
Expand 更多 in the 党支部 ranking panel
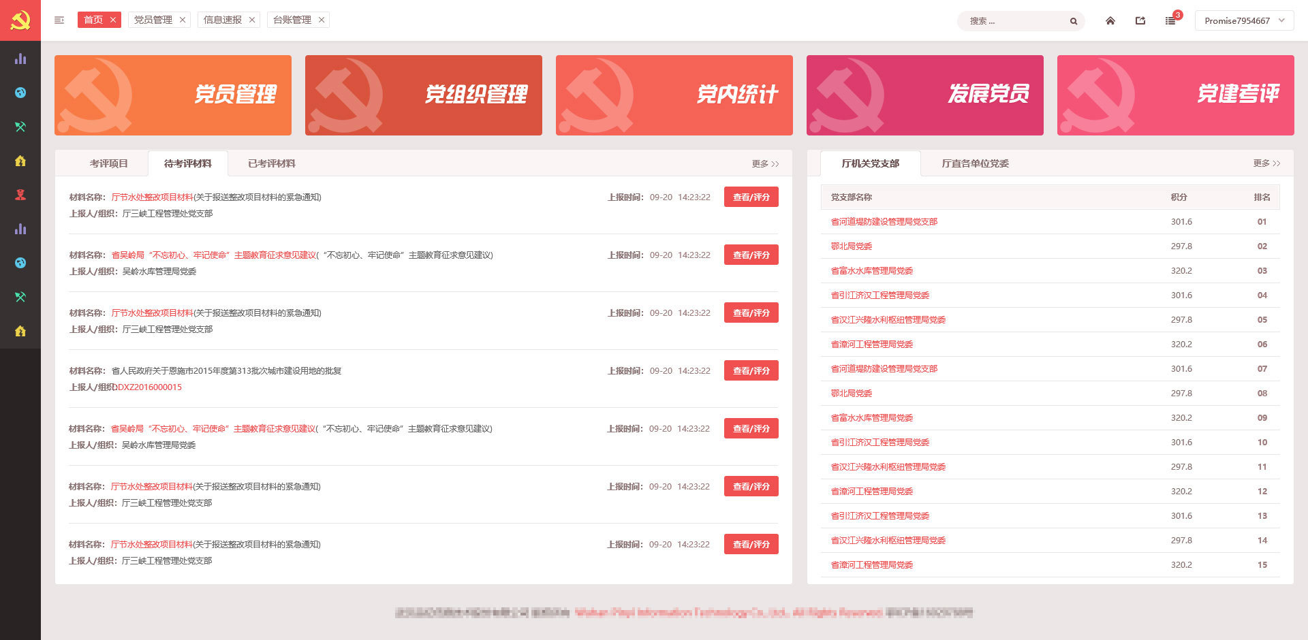(x=1266, y=163)
